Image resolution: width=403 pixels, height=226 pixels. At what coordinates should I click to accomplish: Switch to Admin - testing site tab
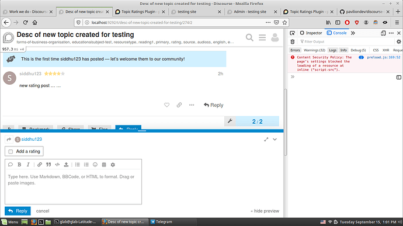(x=252, y=12)
